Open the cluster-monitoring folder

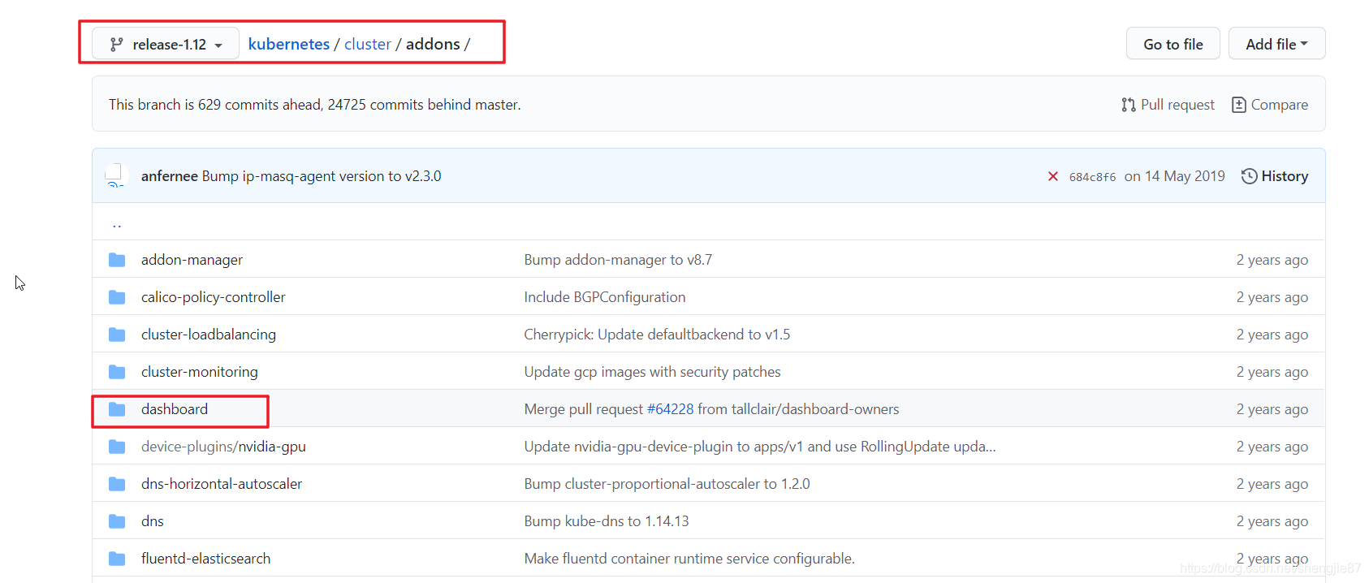(x=200, y=372)
